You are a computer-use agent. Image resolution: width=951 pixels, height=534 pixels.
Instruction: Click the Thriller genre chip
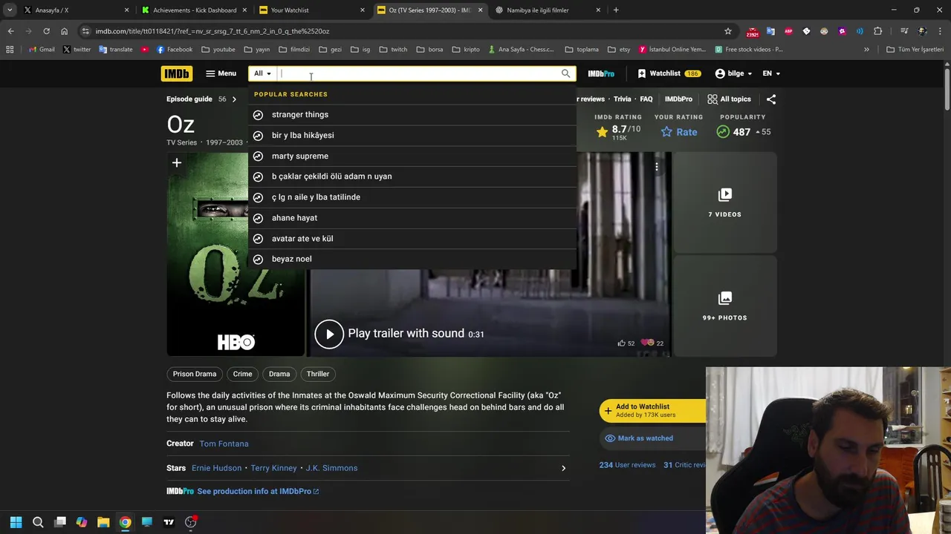(x=318, y=374)
